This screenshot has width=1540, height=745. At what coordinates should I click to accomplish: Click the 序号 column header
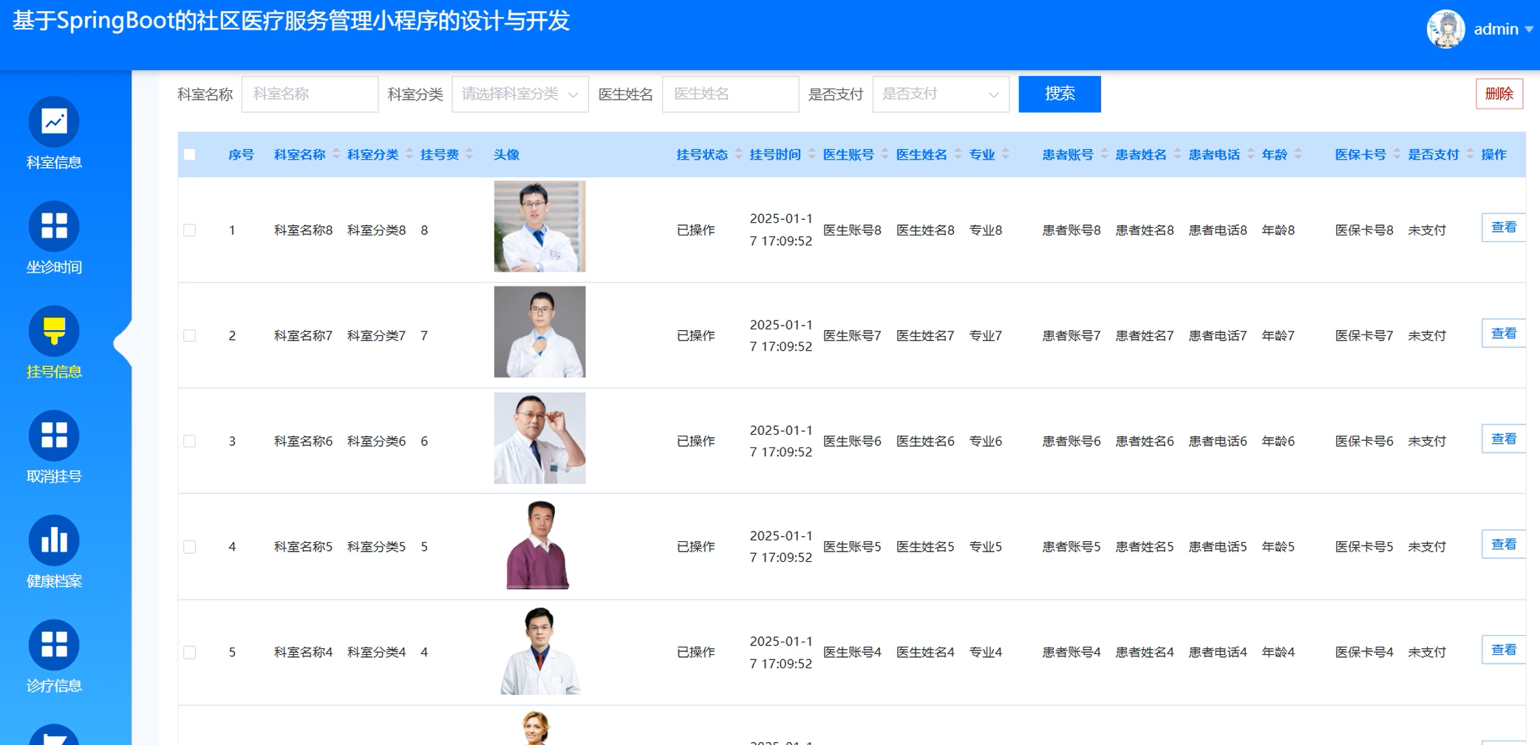click(241, 154)
